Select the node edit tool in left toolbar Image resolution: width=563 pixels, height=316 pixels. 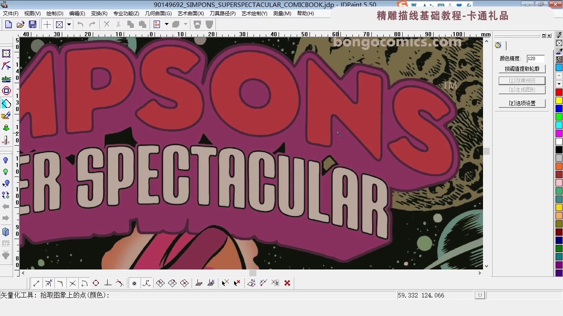click(6, 66)
